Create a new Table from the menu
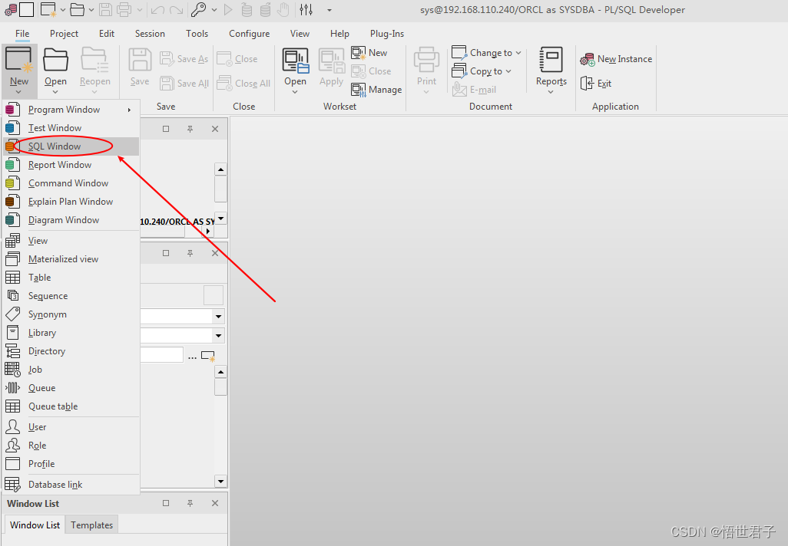The image size is (788, 546). click(x=71, y=278)
